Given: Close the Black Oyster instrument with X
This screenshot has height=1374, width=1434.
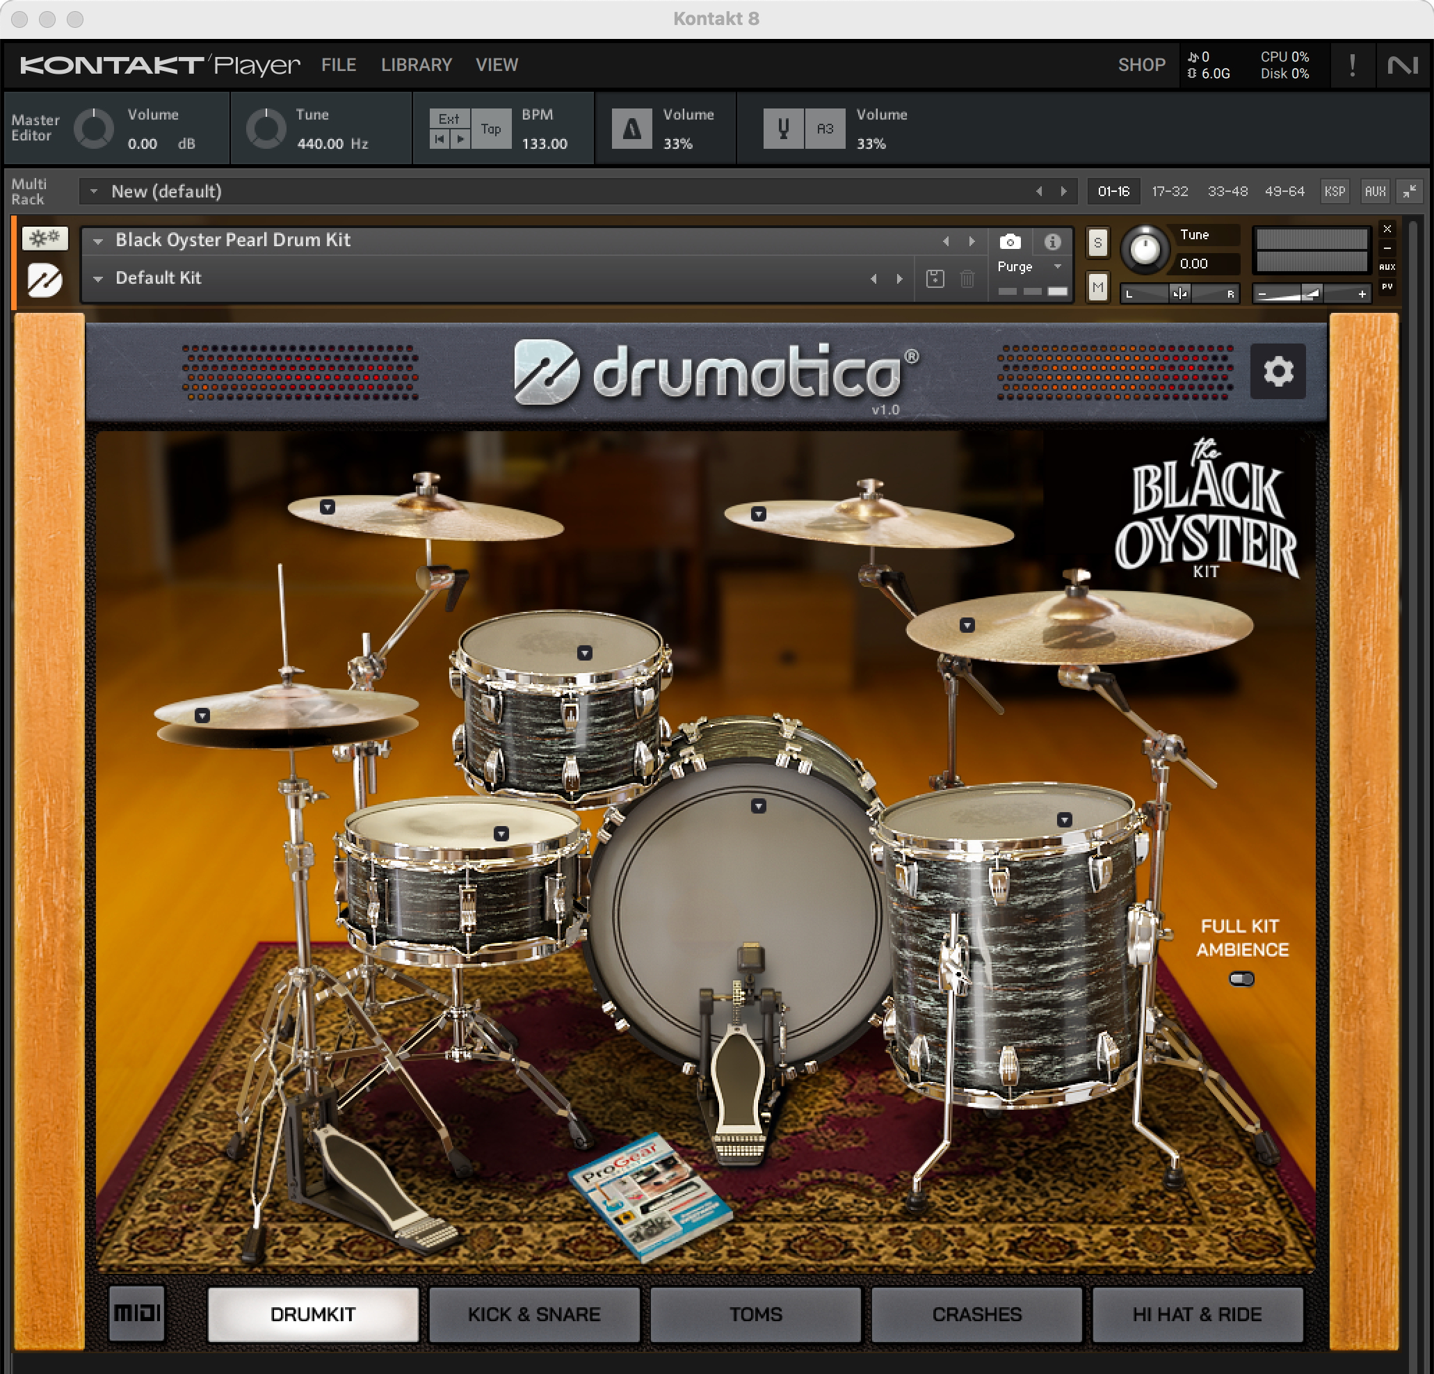Looking at the screenshot, I should pos(1387,229).
